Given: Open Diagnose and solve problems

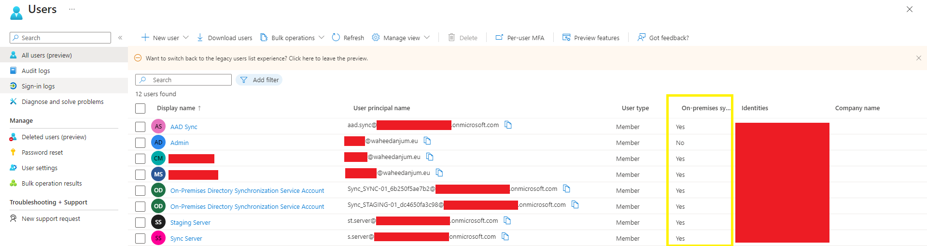Looking at the screenshot, I should click(64, 101).
